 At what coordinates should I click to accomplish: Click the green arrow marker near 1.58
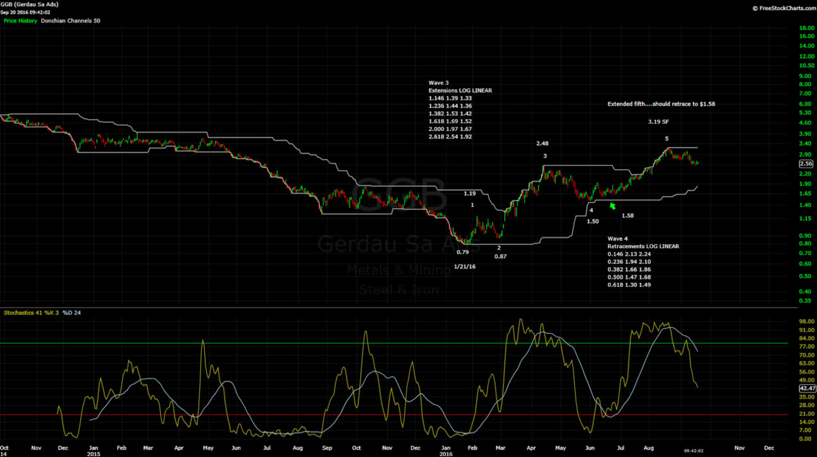[x=611, y=206]
